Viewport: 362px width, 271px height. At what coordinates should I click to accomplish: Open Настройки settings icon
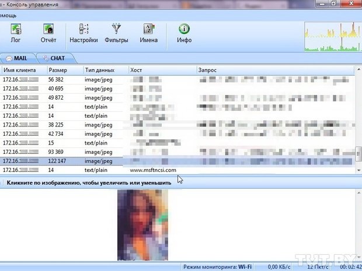coord(83,33)
